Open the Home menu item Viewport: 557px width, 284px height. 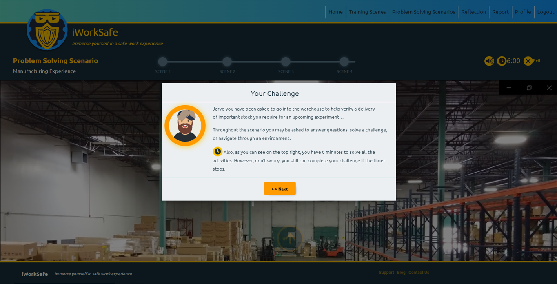(335, 12)
